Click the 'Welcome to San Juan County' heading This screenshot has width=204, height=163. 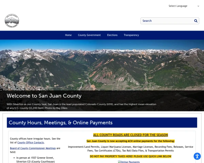click(44, 96)
